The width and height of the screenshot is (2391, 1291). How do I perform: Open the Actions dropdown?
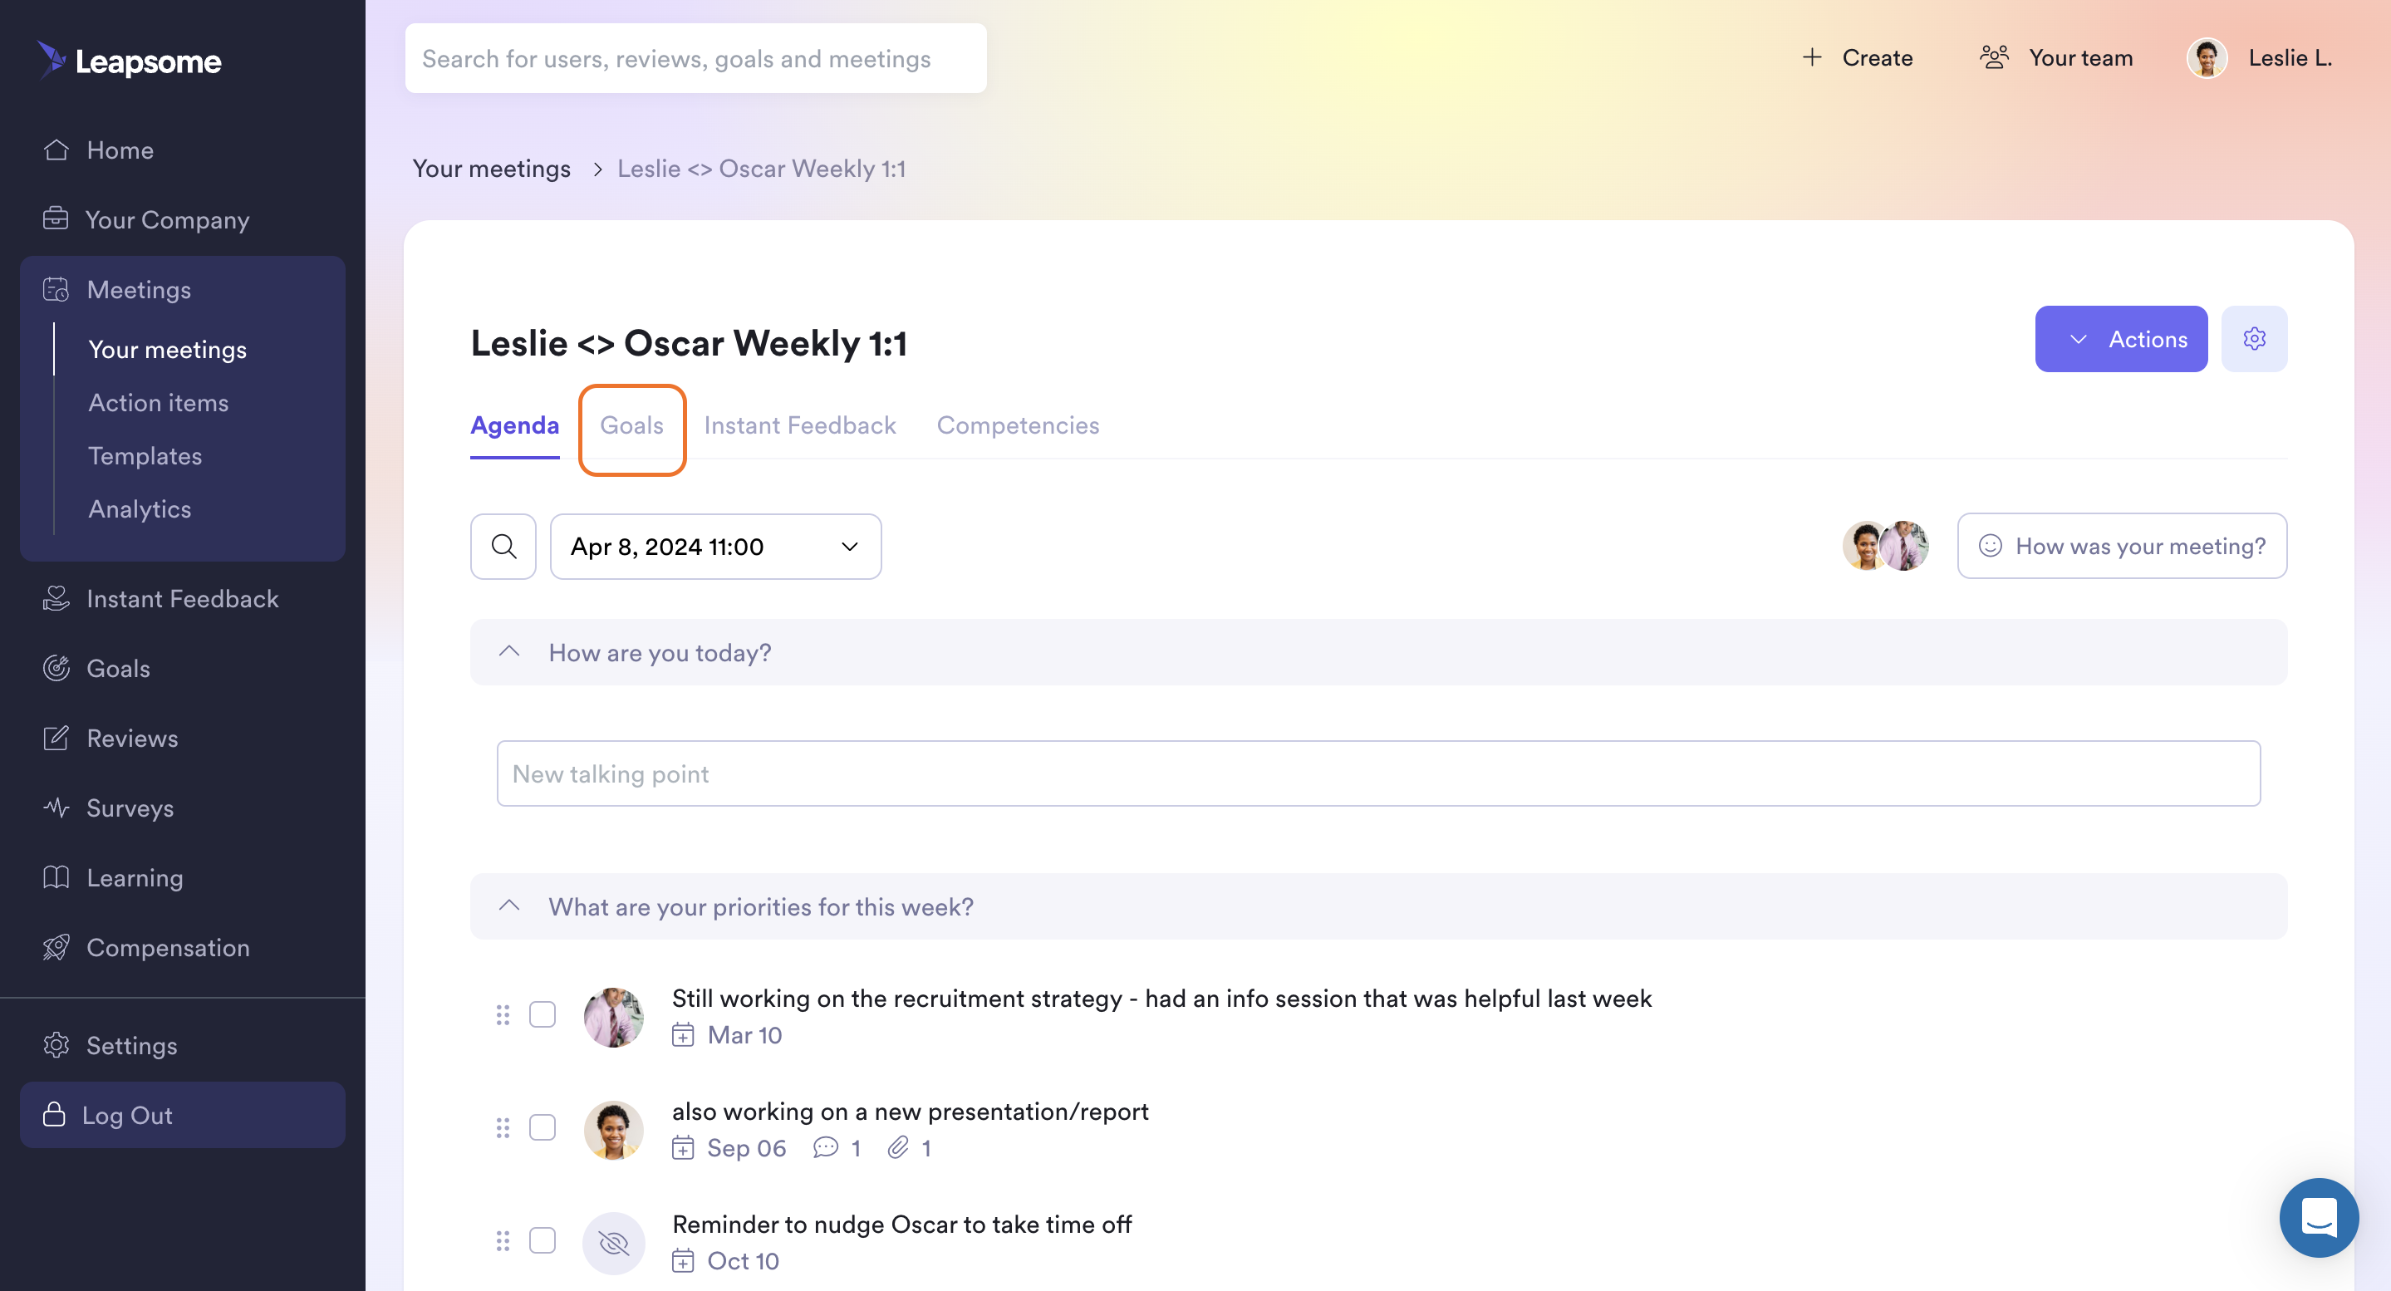(2121, 339)
